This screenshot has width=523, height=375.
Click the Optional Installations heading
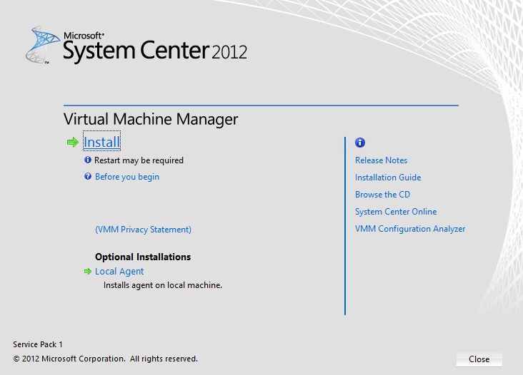click(x=143, y=257)
